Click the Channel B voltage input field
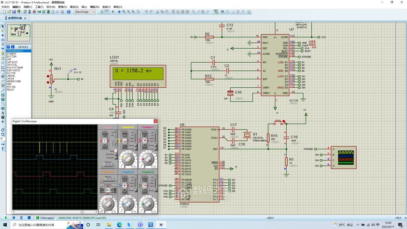This screenshot has height=229, width=407. coord(129,212)
